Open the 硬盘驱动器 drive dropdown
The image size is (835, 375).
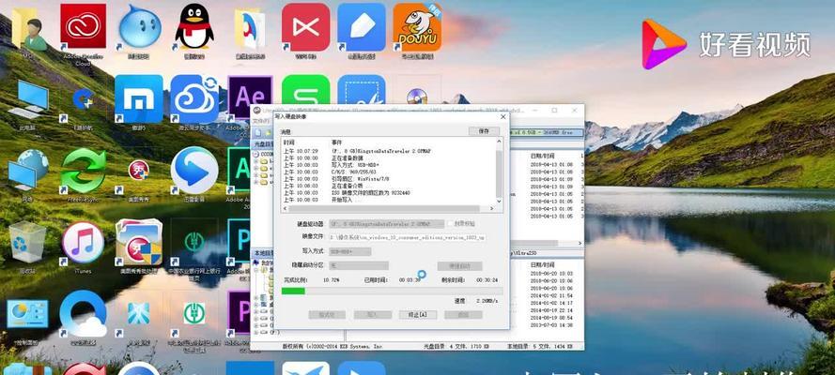click(387, 224)
